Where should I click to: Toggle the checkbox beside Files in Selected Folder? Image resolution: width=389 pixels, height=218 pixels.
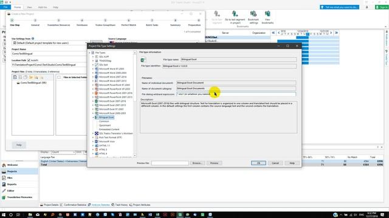point(59,78)
